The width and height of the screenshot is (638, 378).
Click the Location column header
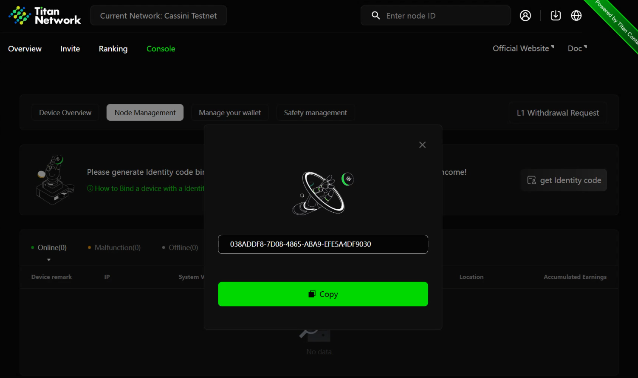(471, 277)
